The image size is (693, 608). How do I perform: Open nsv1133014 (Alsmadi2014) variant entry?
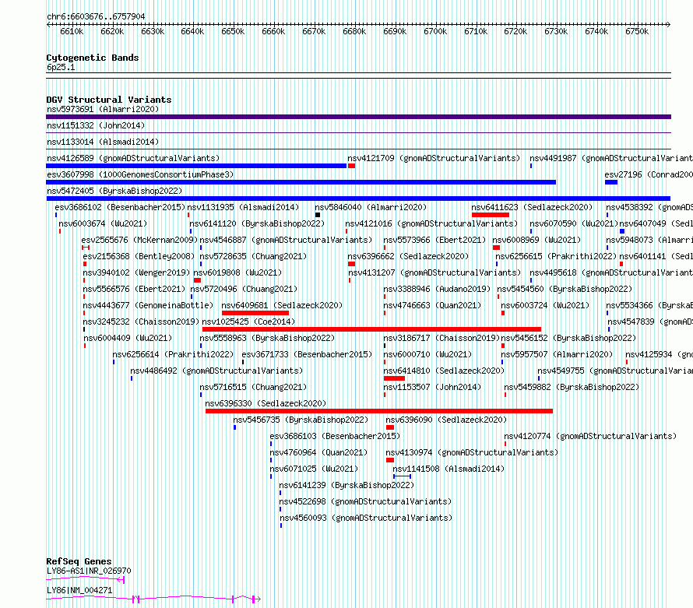[103, 142]
